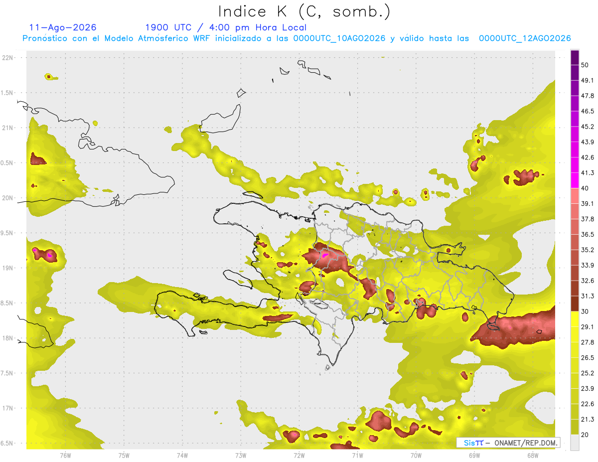Click the colorbar value "45.2"

click(x=588, y=127)
